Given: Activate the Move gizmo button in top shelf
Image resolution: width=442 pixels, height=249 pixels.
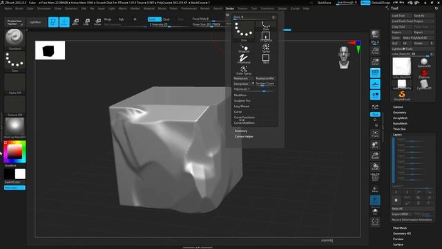Looking at the screenshot, I should pos(75,22).
